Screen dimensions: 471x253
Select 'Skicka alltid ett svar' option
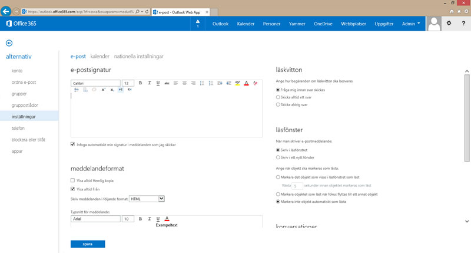(x=278, y=97)
